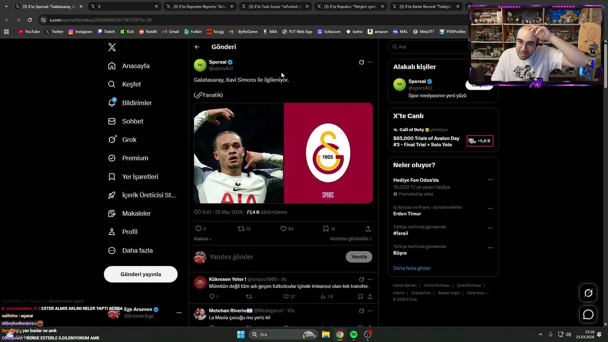This screenshot has height=342, width=608.
Task: Click the Grok icon on Sporsal's post
Action: (361, 62)
